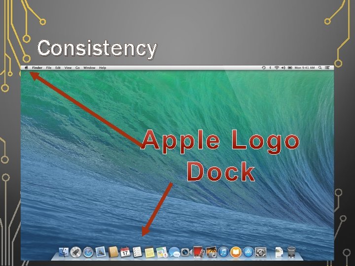Open App Store icon in Dock
This screenshot has height=266, width=355.
(x=248, y=252)
